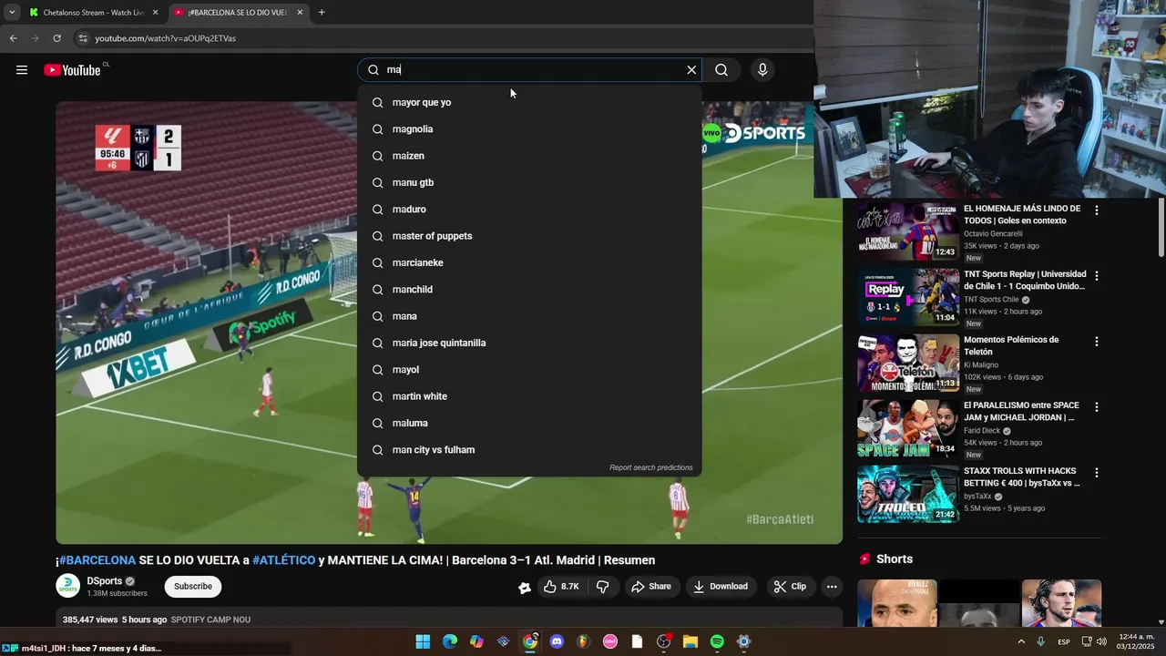Launch Microsoft Edge from taskbar
The width and height of the screenshot is (1166, 656).
click(450, 641)
